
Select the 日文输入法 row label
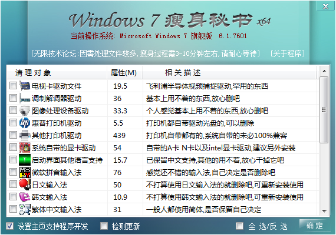50,185
